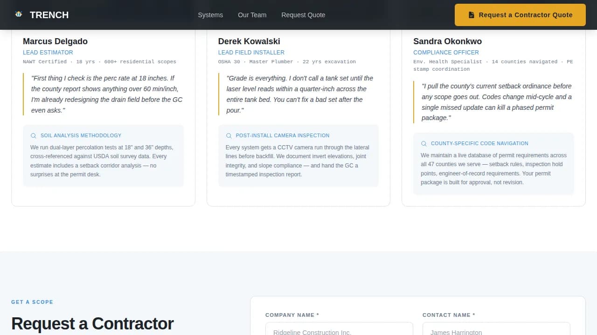Screen dimensions: 597x335
Task: Click the Company Name input field
Action: (339, 331)
